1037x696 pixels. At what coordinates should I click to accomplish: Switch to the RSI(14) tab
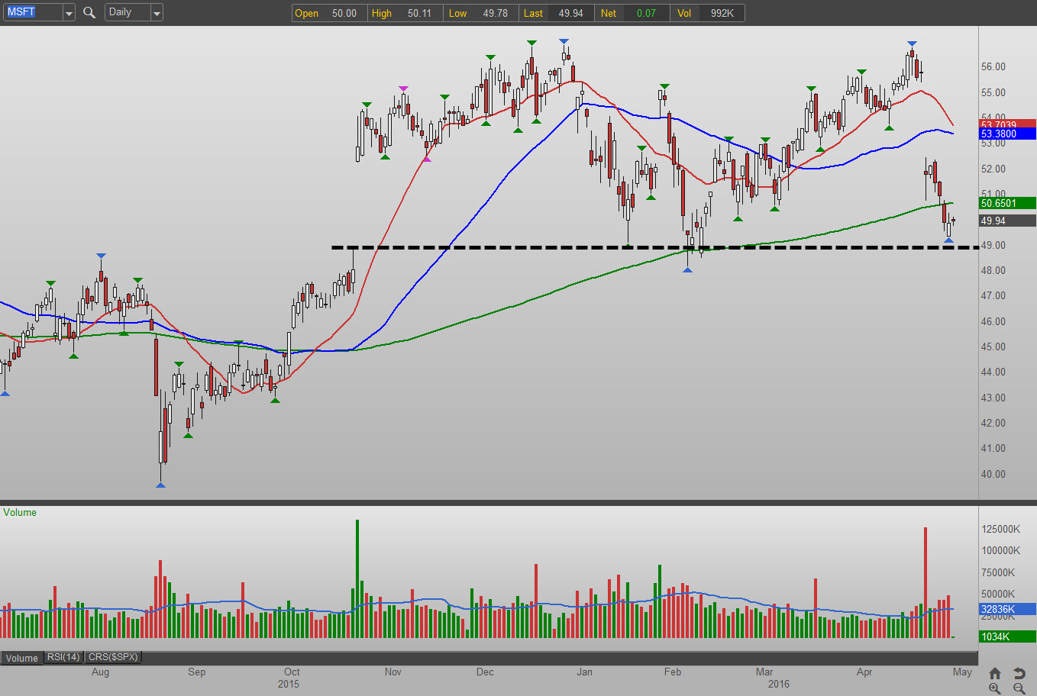(63, 657)
